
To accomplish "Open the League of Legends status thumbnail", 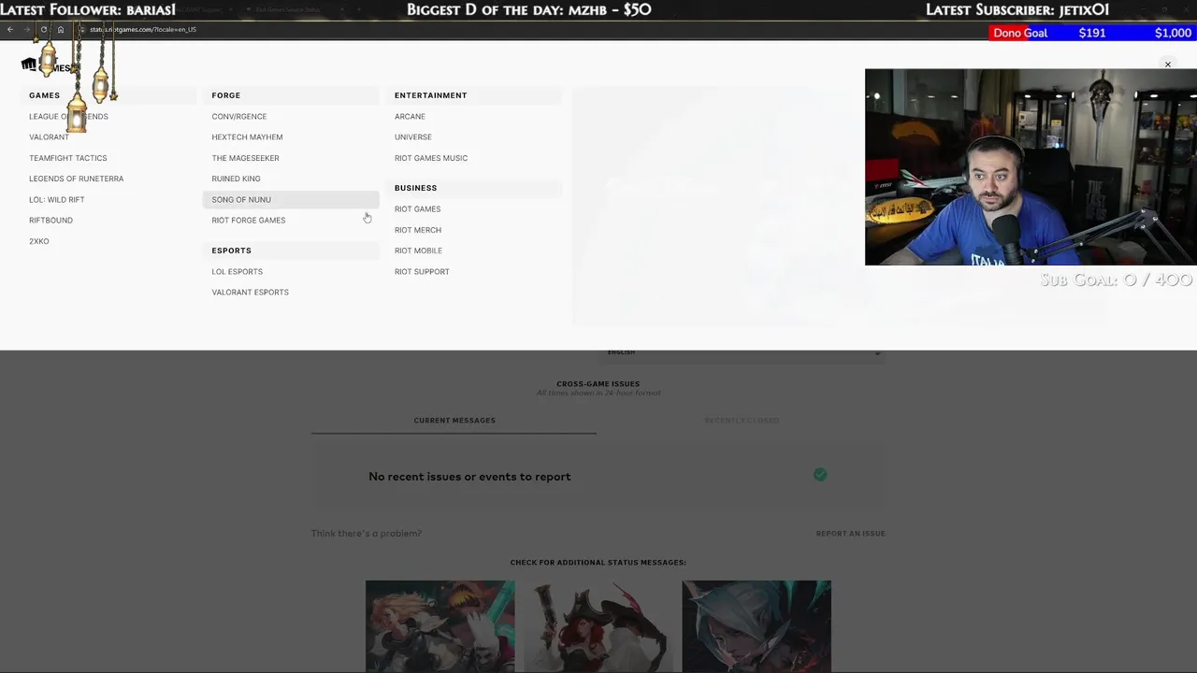I will [440, 625].
